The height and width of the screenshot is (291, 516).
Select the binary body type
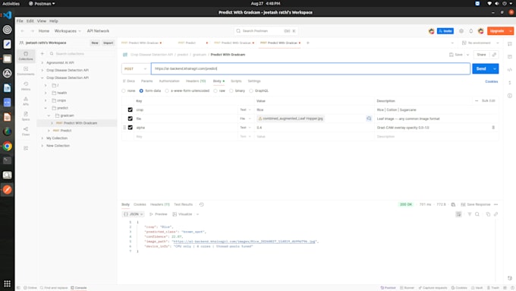point(231,90)
